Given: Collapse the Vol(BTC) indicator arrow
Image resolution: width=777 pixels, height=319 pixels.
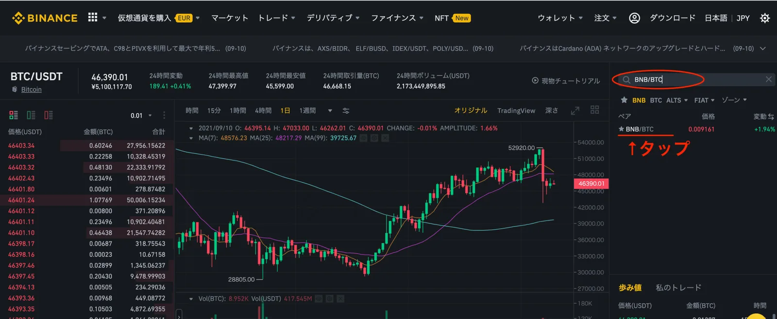Looking at the screenshot, I should click(x=191, y=299).
